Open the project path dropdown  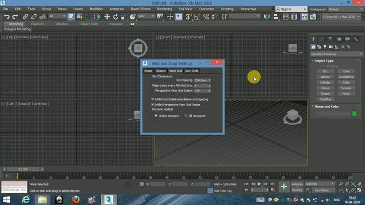[341, 17]
